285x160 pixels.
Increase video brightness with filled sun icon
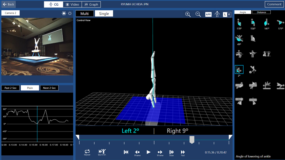click(64, 13)
